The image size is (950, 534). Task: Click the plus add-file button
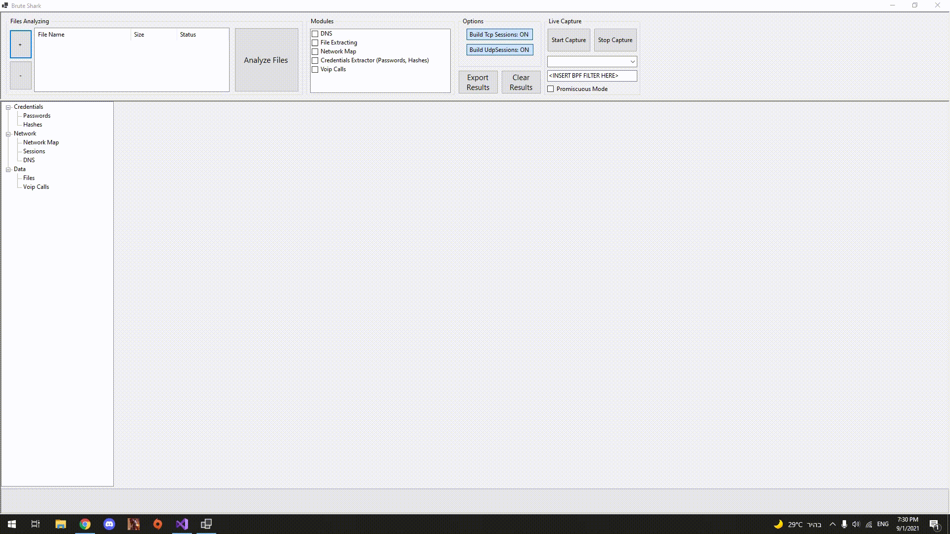click(x=20, y=44)
